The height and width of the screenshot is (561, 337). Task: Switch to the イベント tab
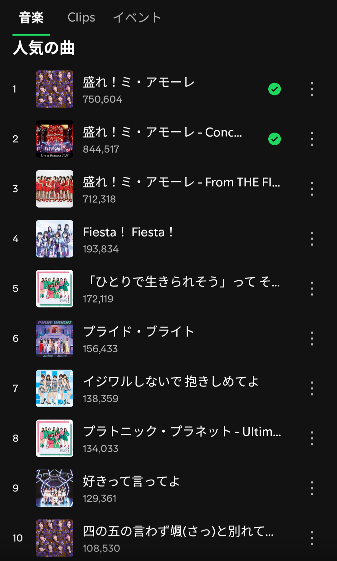coord(137,17)
